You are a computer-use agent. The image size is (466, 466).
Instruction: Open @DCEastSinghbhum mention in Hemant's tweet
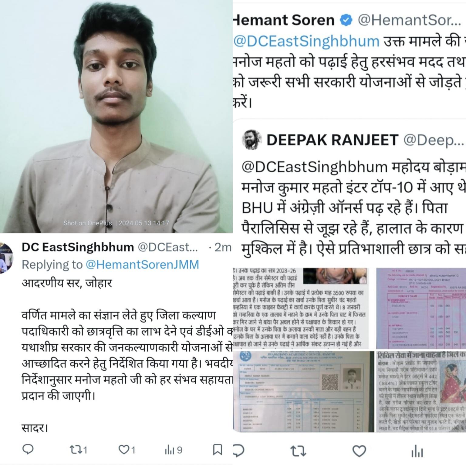306,41
